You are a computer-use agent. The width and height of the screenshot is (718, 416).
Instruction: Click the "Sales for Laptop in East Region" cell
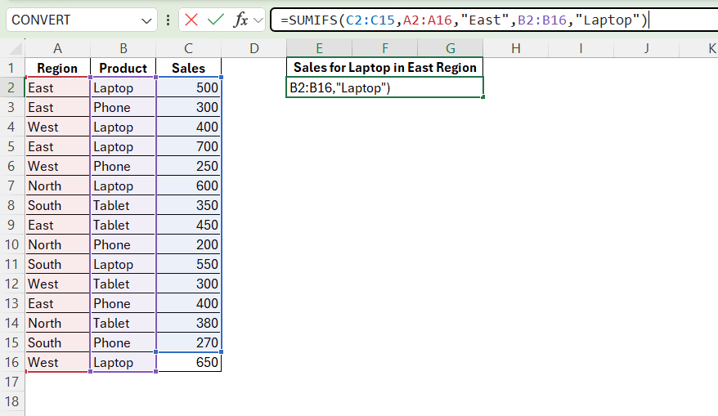[384, 68]
